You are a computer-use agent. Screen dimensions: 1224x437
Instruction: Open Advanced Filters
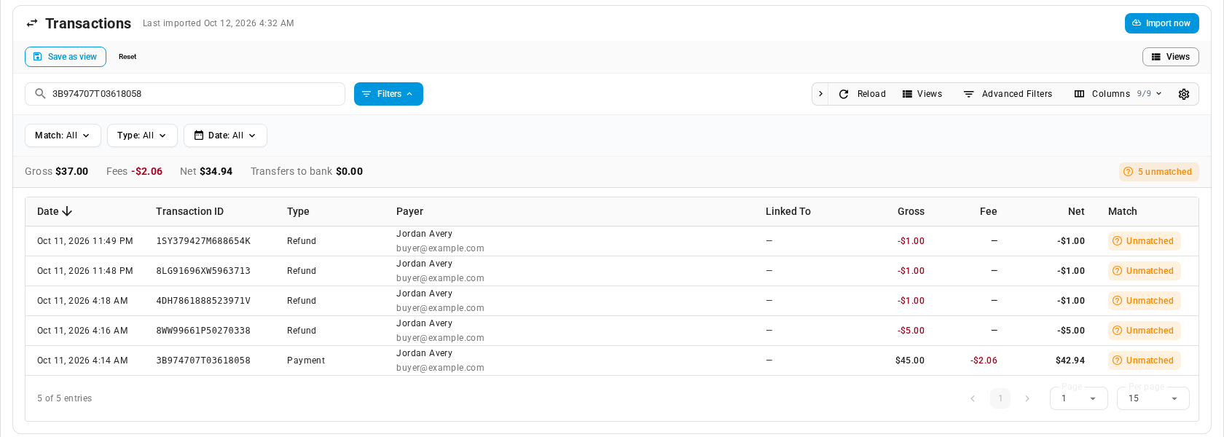pos(1008,94)
